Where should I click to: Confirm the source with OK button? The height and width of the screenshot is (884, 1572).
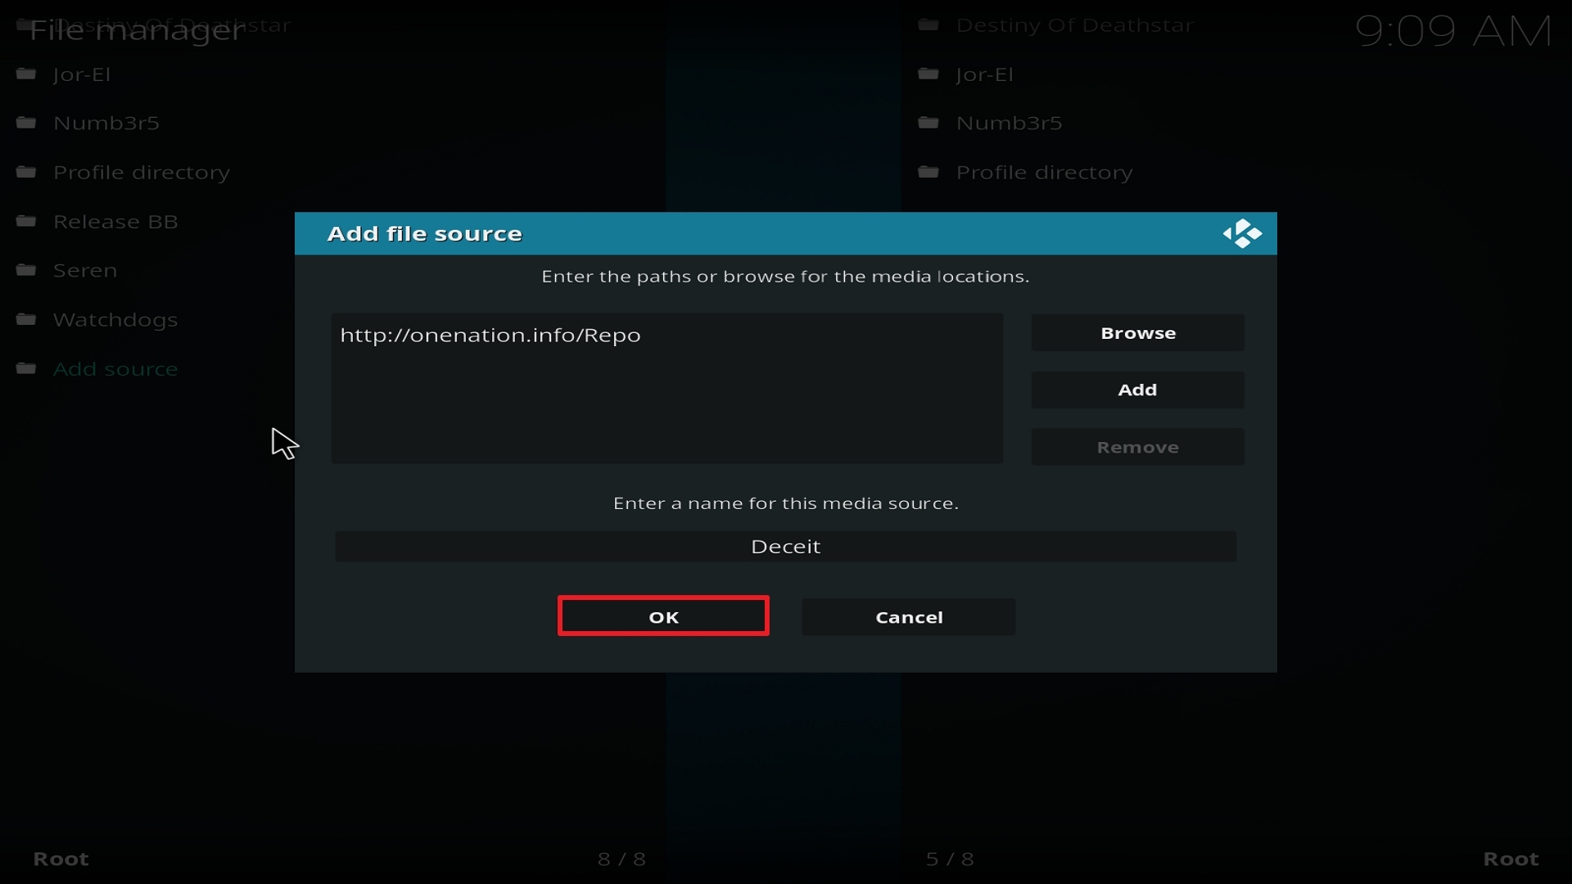[663, 616]
